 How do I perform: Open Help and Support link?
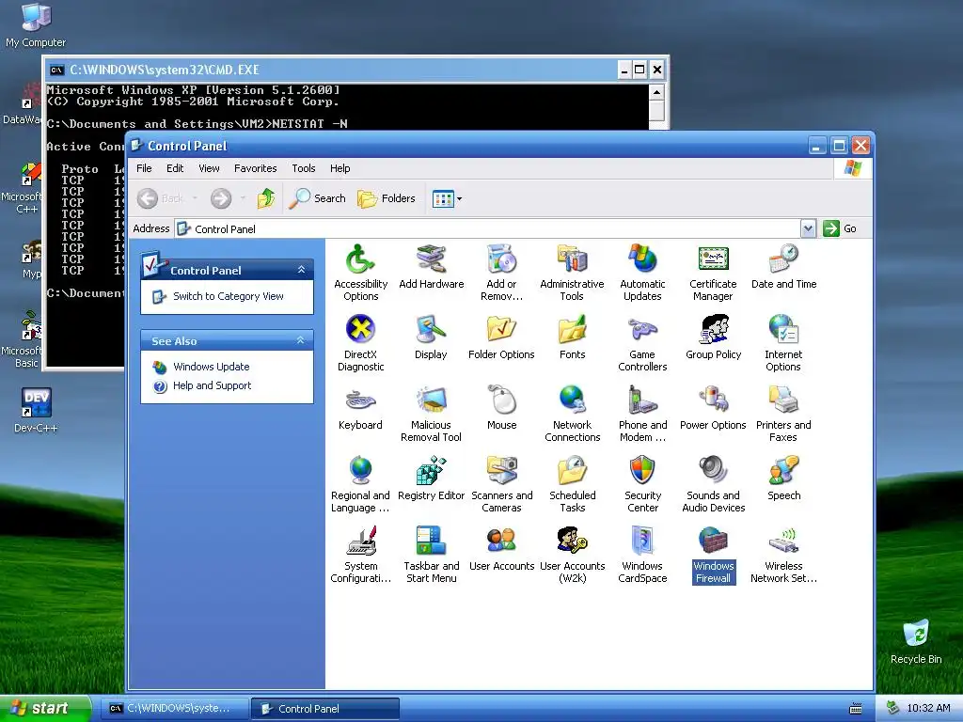pos(212,385)
